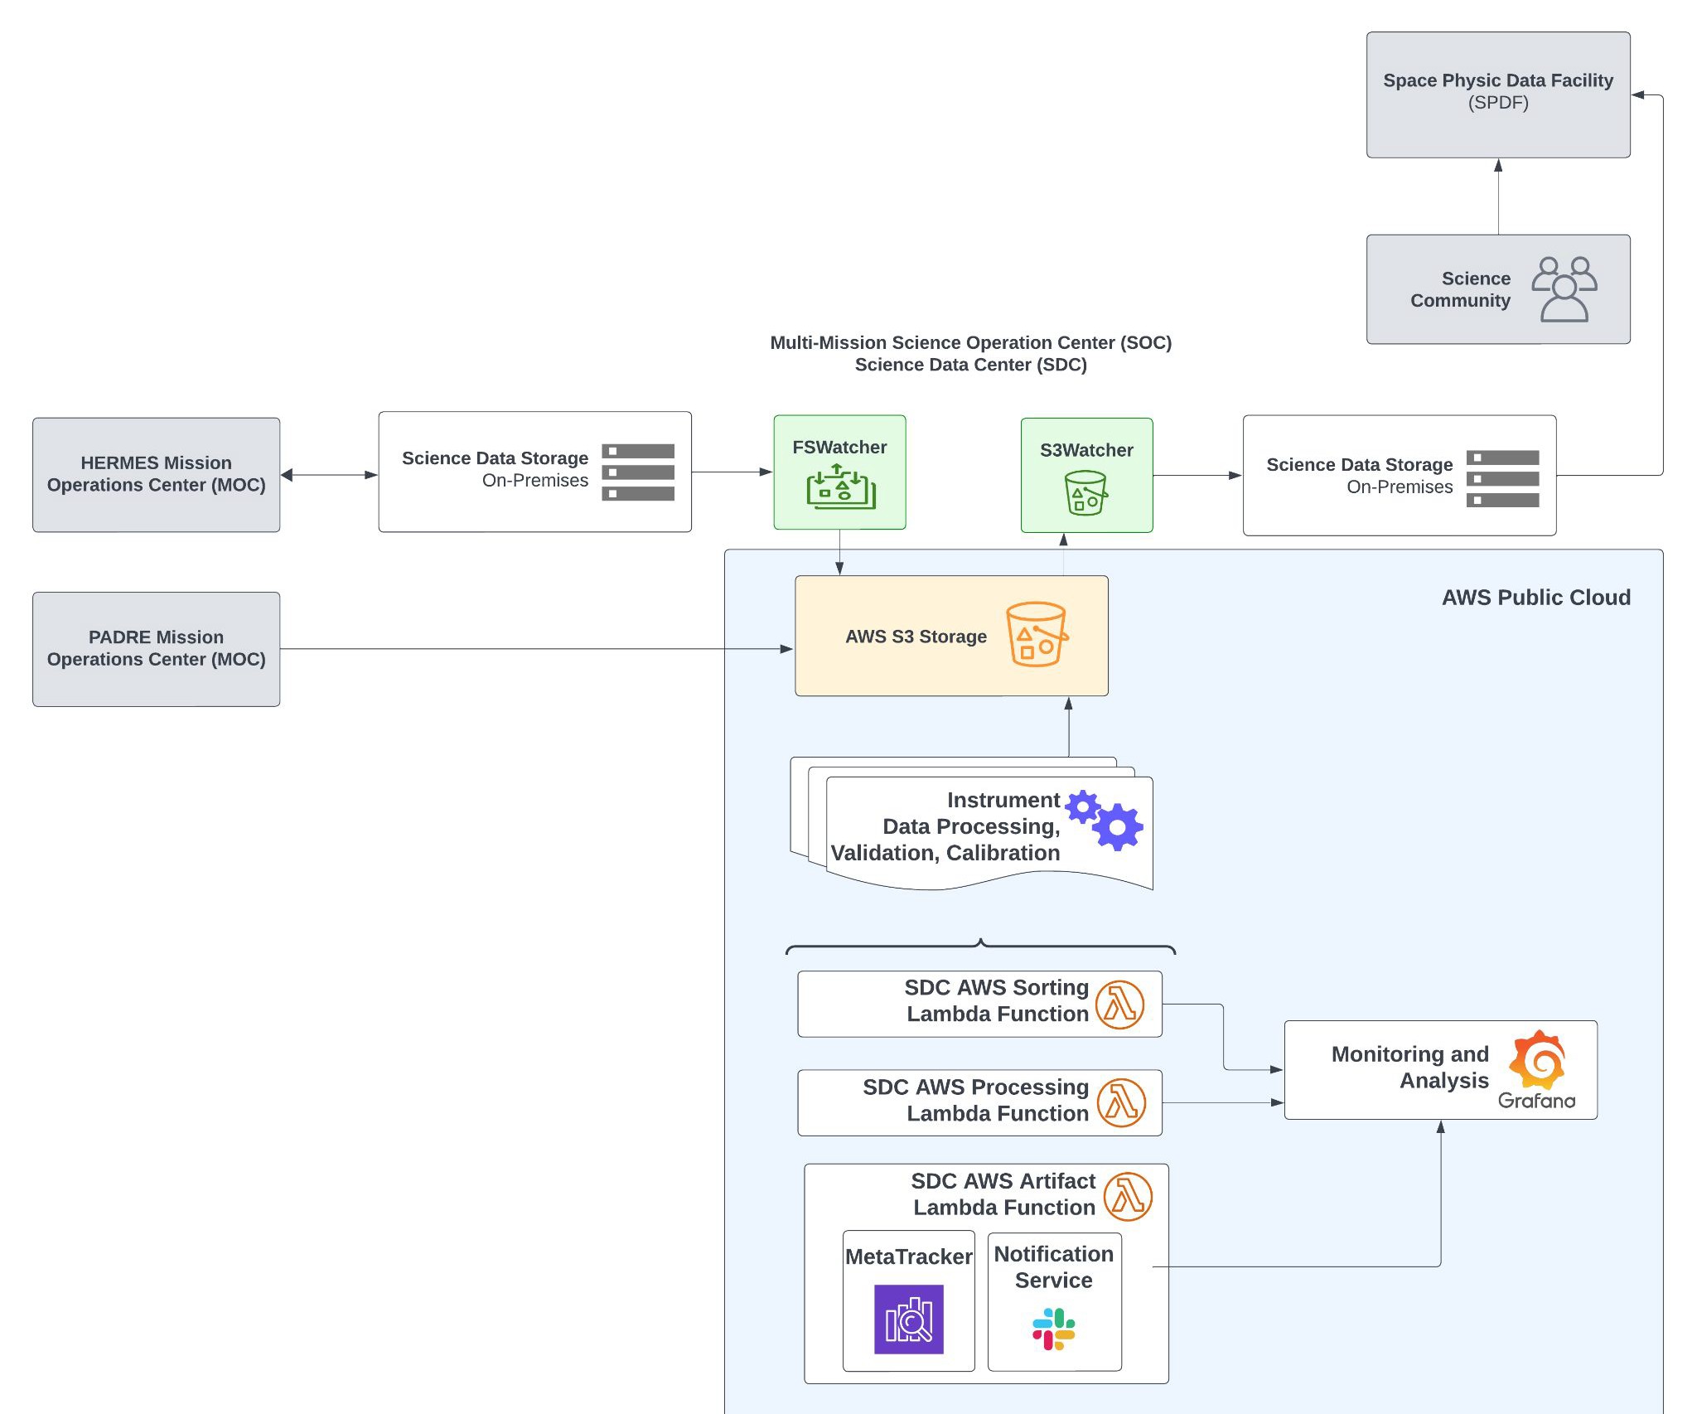Click 'Instrument Data Processing, Validation, Calibration' text
1697x1414 pixels.
(x=945, y=826)
